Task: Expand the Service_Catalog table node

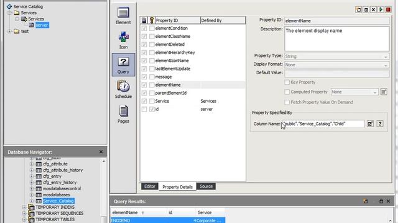Action: [x=32, y=201]
